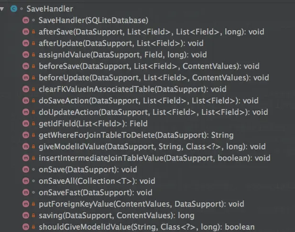Screen dimensions: 295x232
Task: Click the method icon beside saving
Action: click(x=25, y=215)
